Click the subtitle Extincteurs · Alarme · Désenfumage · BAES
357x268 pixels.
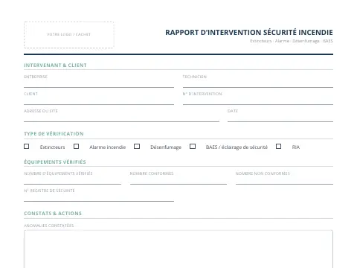tap(292, 41)
